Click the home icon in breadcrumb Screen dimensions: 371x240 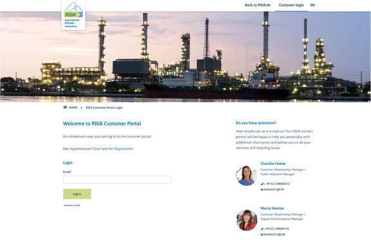[65, 107]
